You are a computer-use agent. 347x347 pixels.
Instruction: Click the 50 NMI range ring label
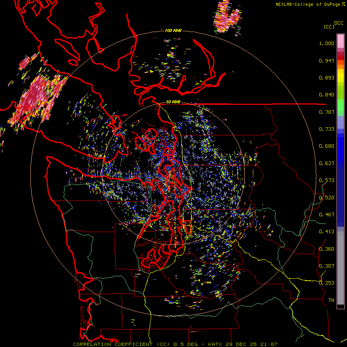click(x=173, y=102)
